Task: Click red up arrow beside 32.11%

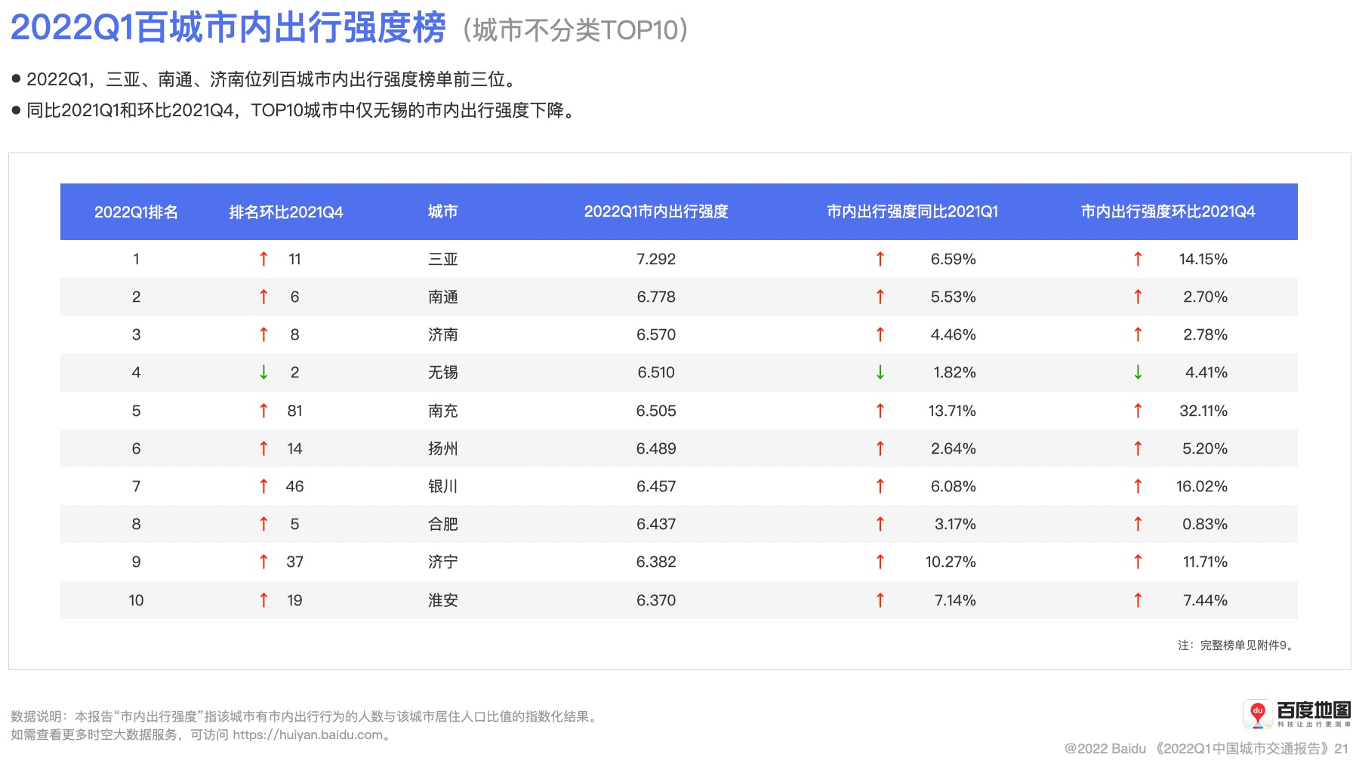Action: click(1138, 411)
